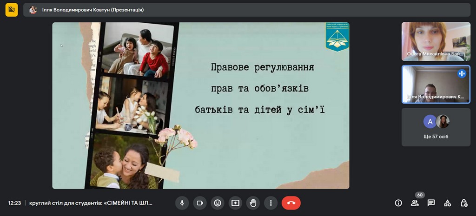This screenshot has height=216, width=476.
Task: Open host controls lock icon
Action: coord(463,203)
